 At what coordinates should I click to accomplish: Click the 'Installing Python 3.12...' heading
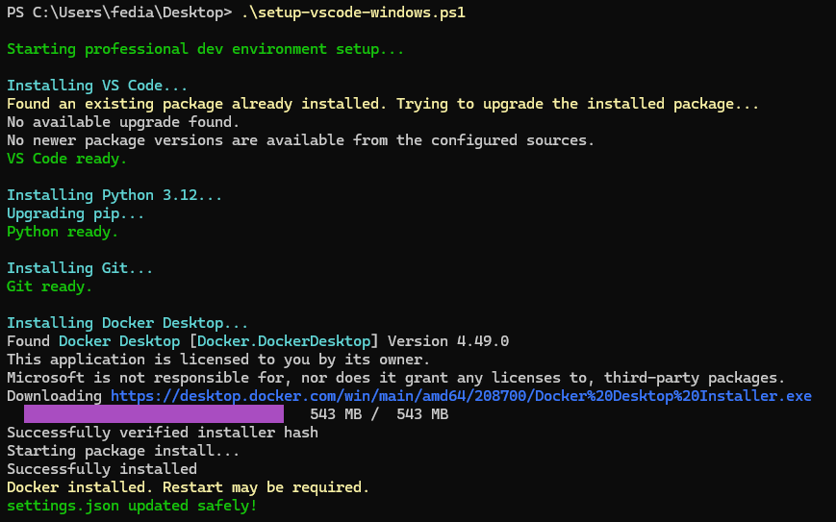coord(114,195)
